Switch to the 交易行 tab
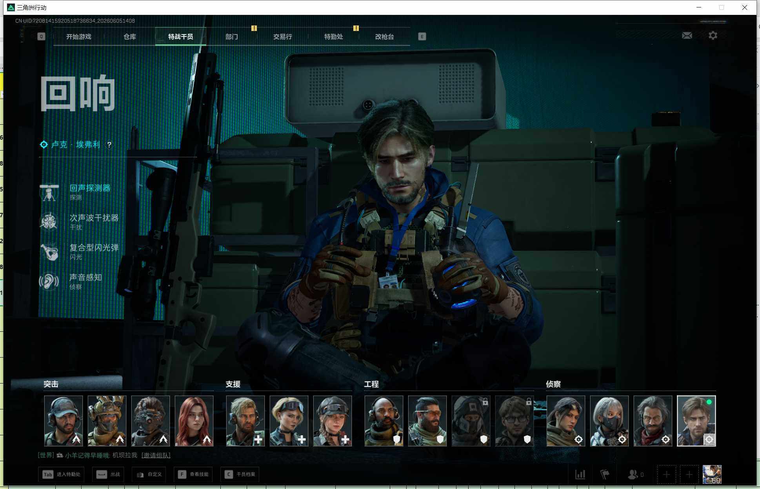Viewport: 760px width, 489px height. pyautogui.click(x=283, y=36)
